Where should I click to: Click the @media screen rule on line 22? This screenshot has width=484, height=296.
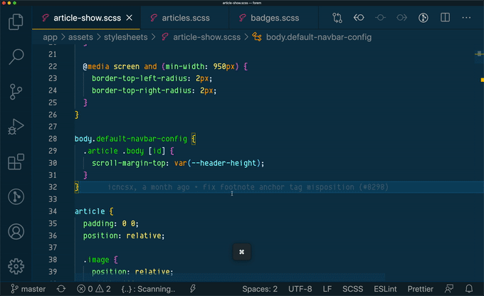pos(165,66)
